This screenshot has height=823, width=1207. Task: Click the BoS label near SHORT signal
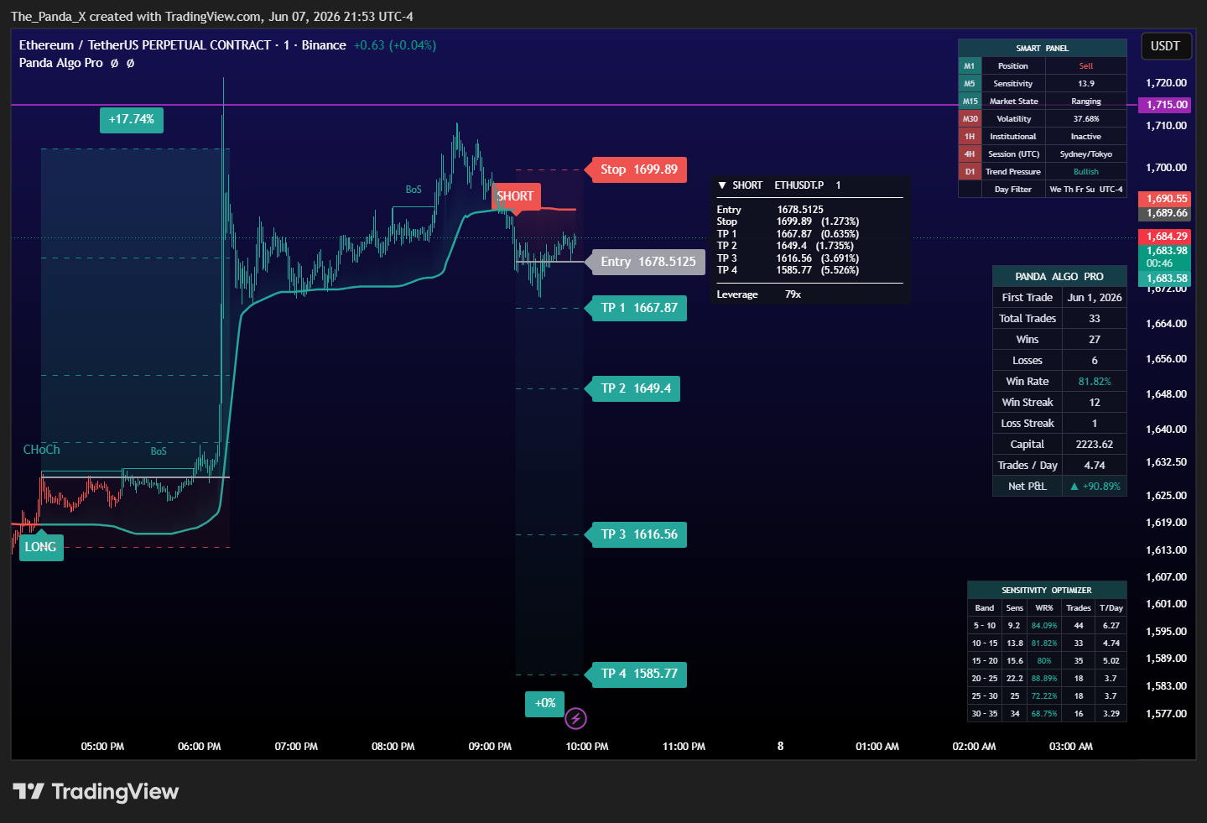[414, 190]
